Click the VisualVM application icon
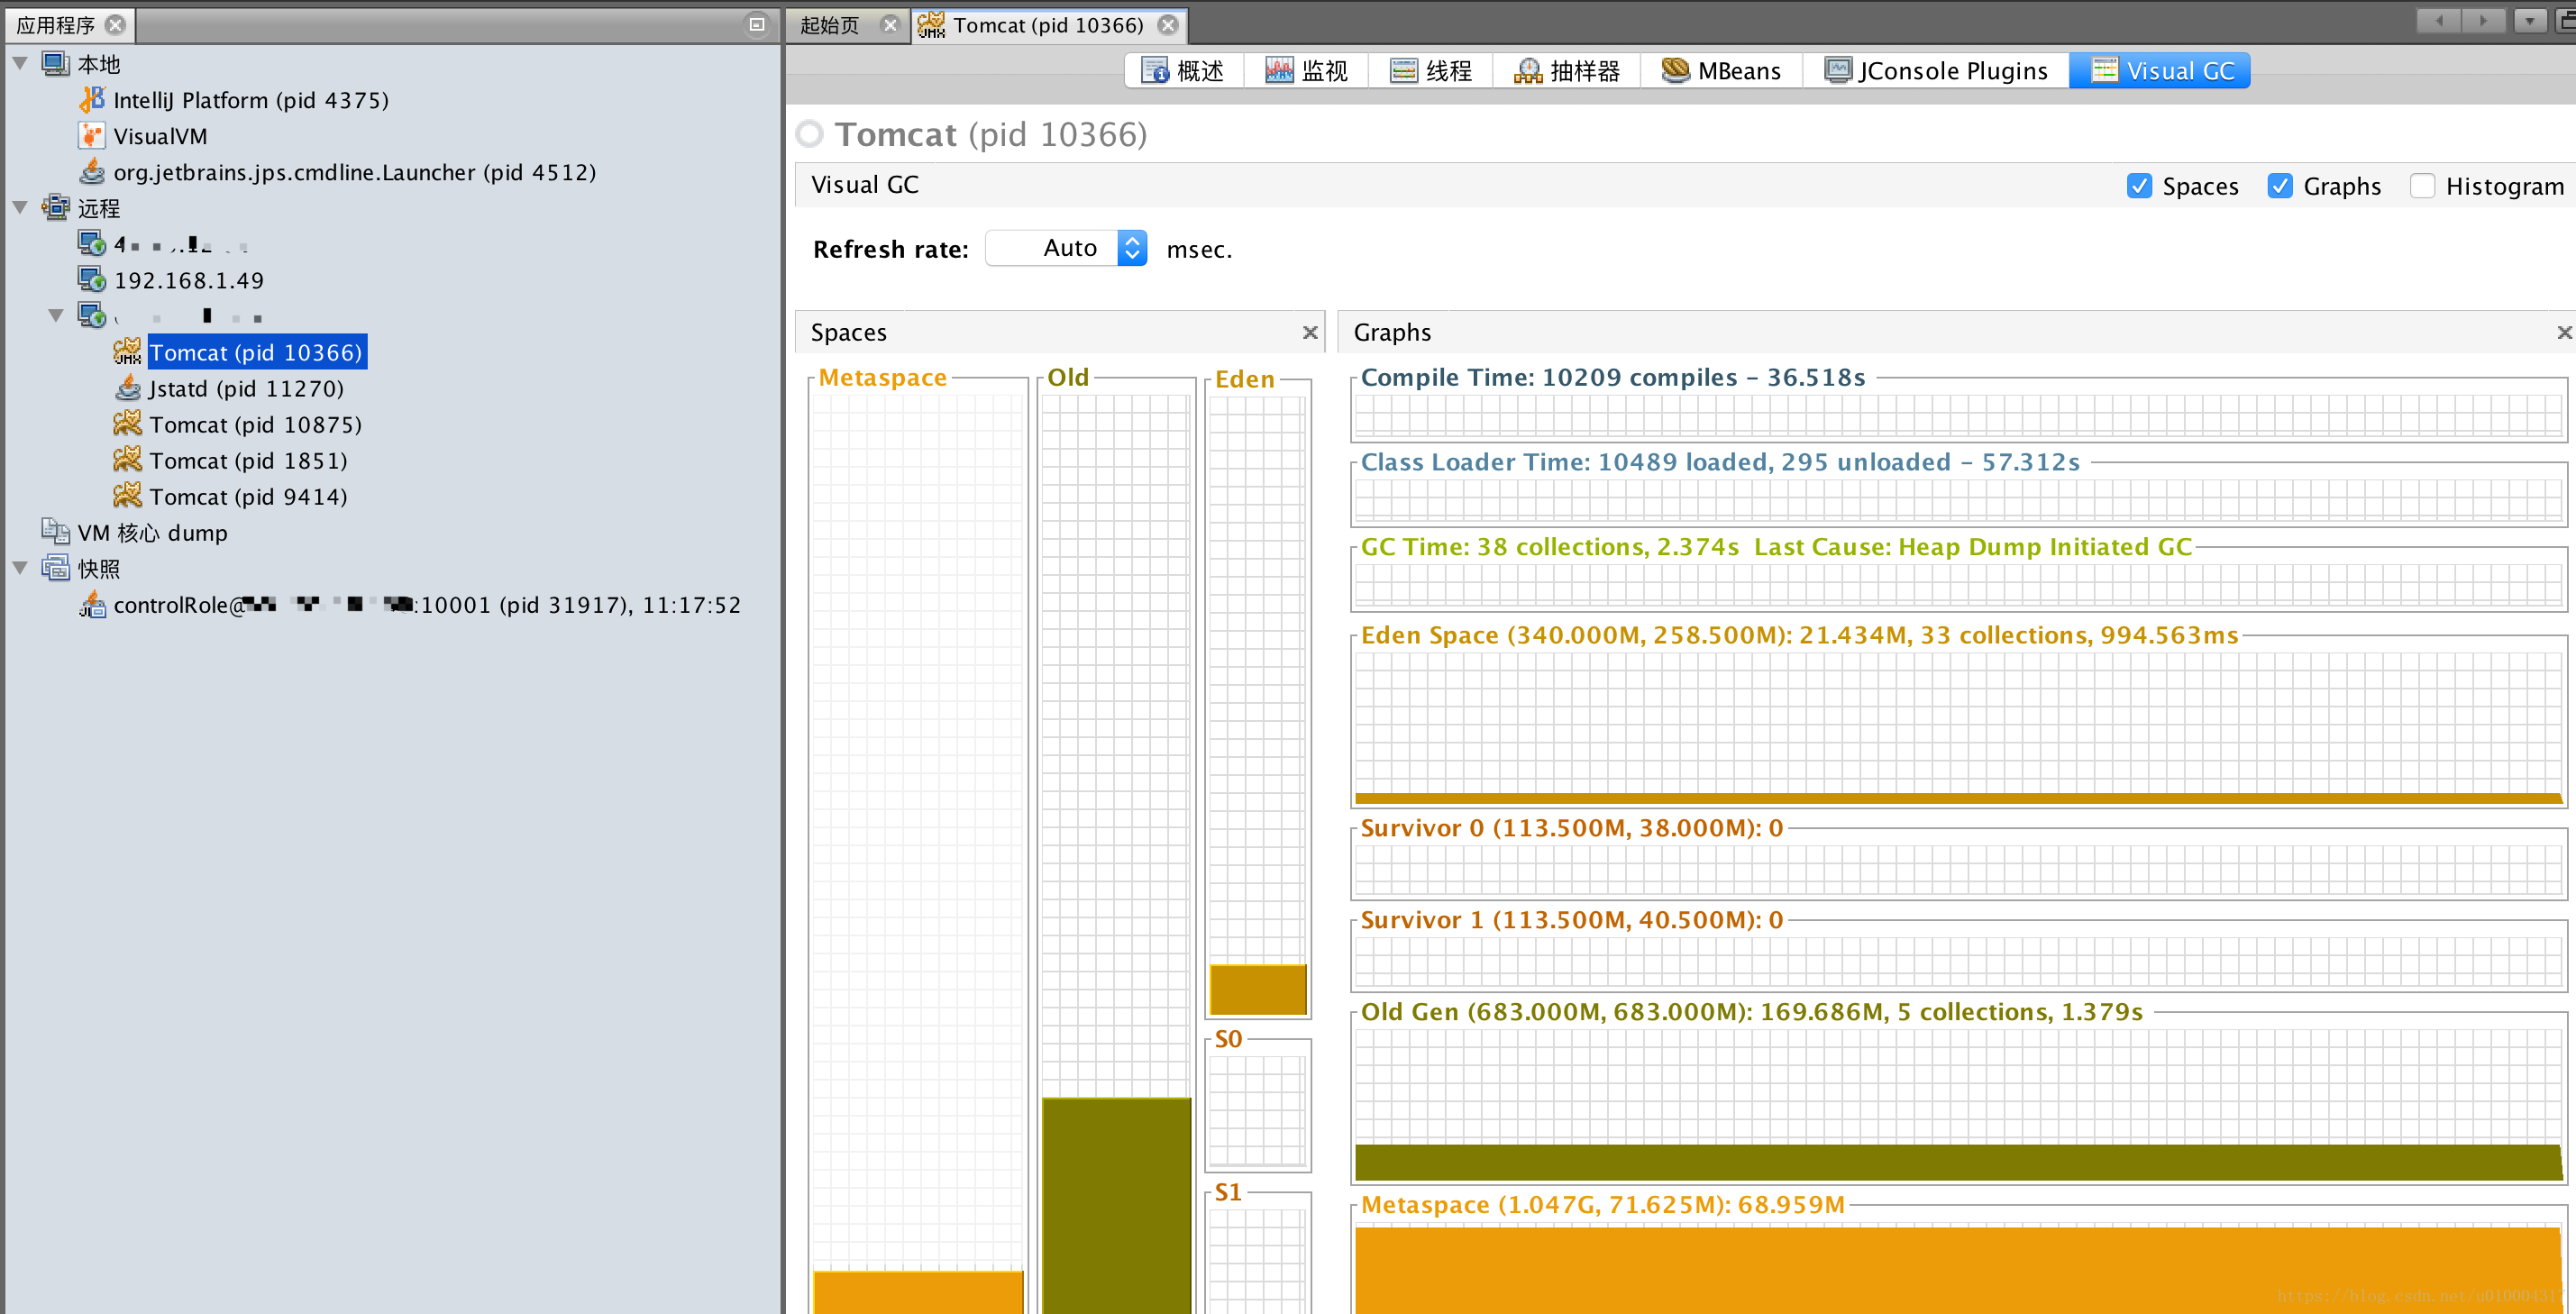2576x1314 pixels. tap(92, 135)
